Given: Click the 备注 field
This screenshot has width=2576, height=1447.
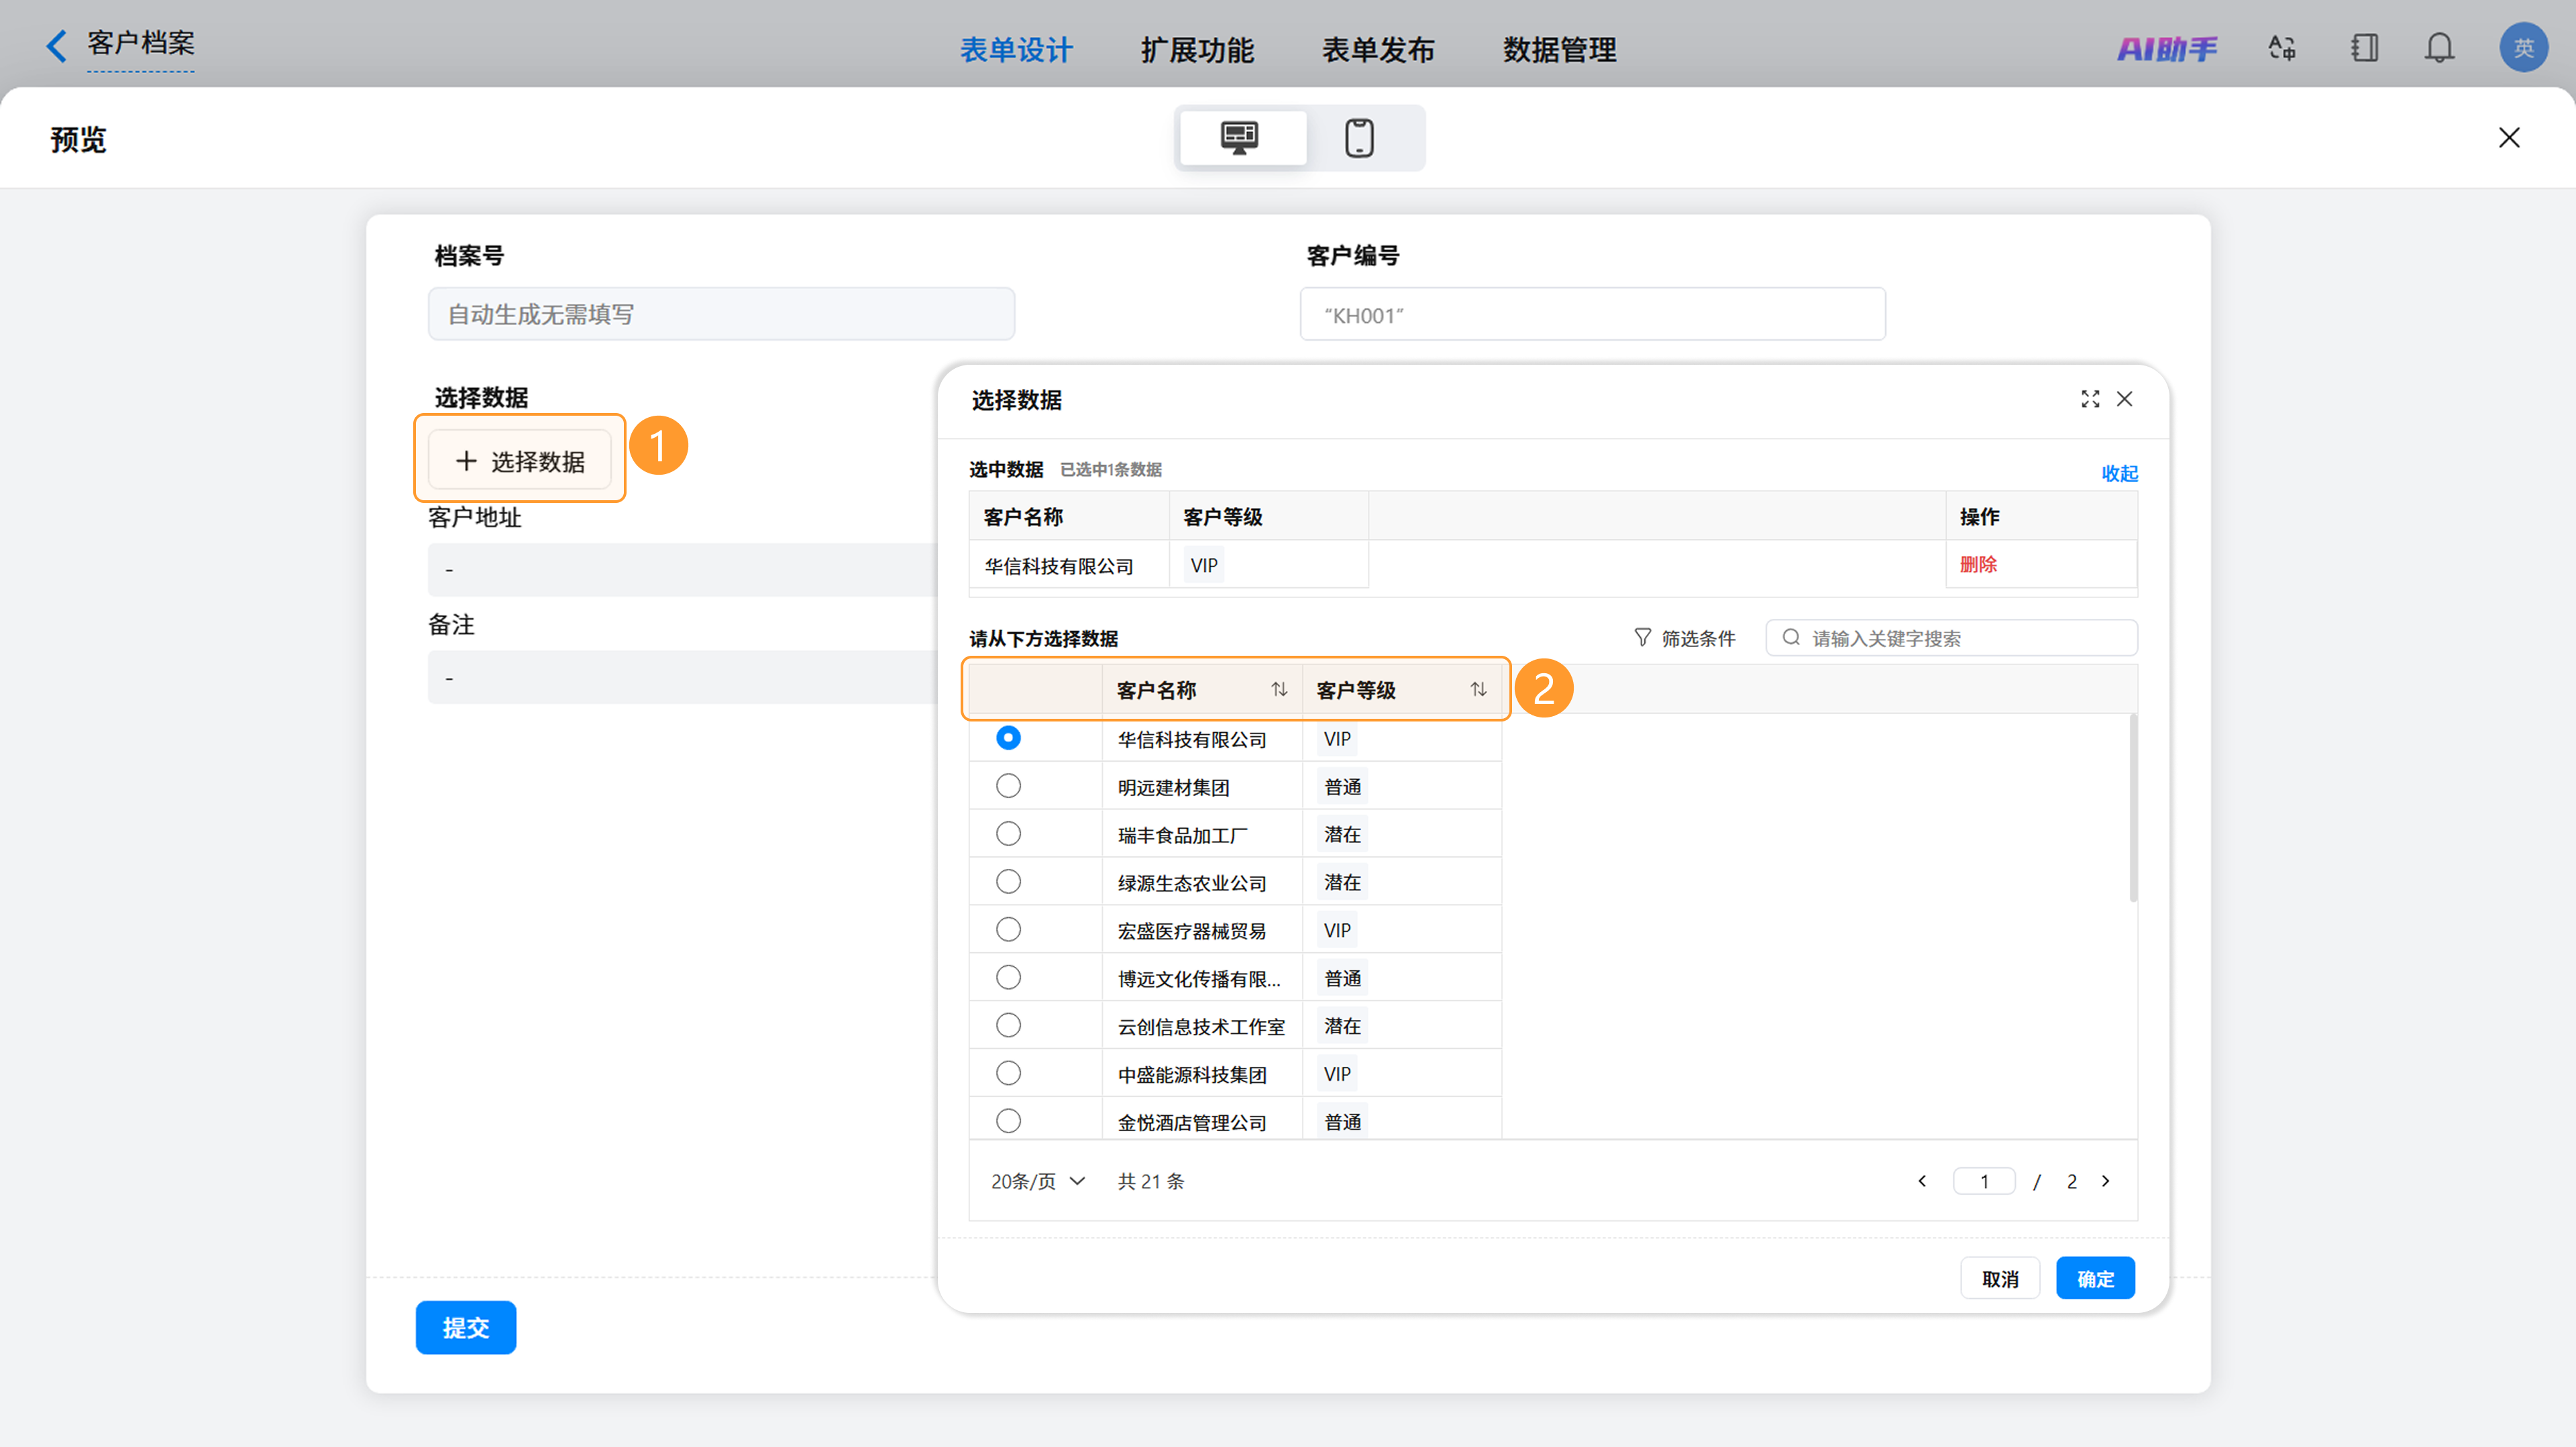Looking at the screenshot, I should click(x=683, y=677).
